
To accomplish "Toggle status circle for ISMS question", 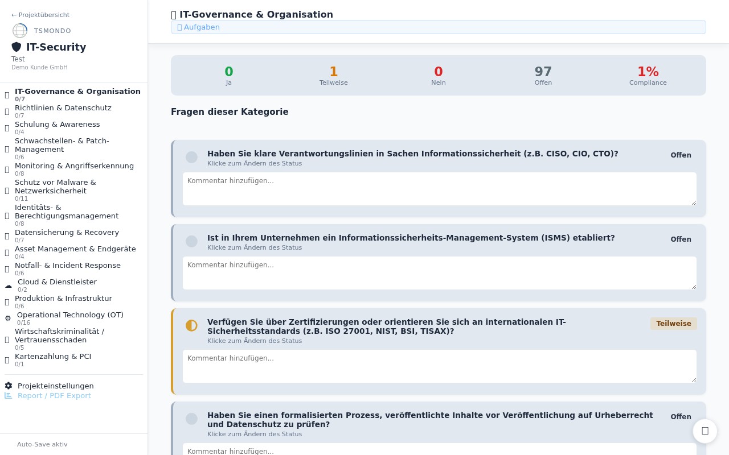I will click(x=191, y=241).
